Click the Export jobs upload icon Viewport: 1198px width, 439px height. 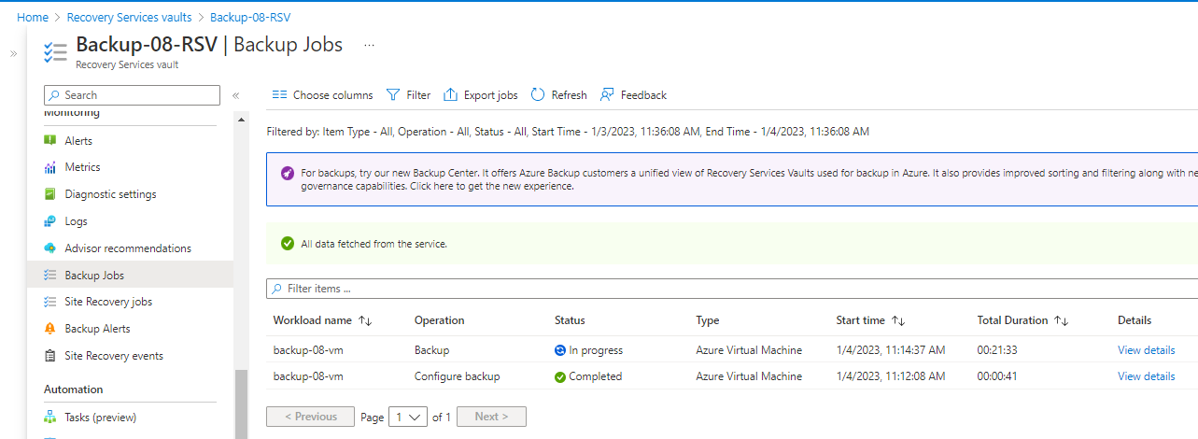click(450, 95)
